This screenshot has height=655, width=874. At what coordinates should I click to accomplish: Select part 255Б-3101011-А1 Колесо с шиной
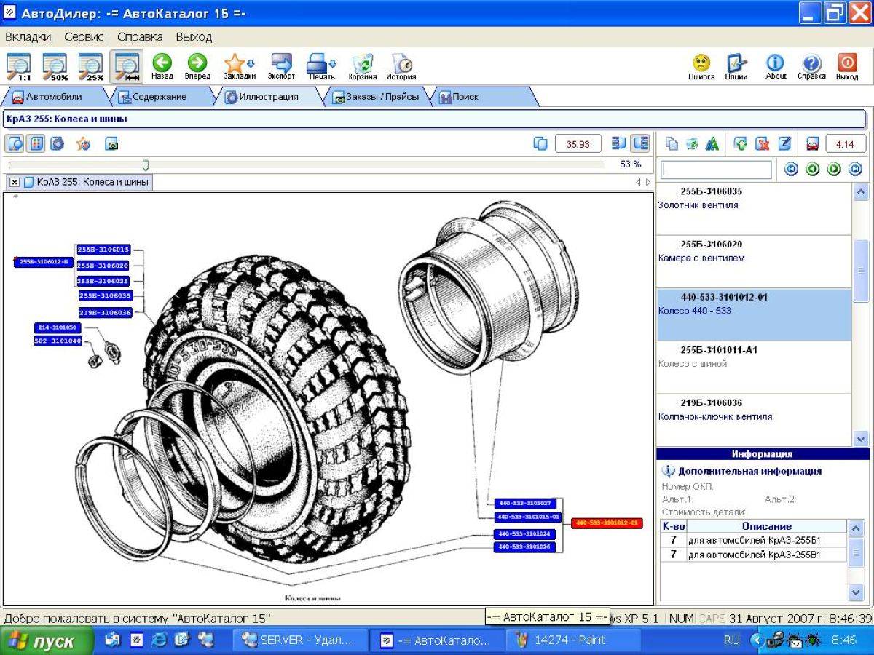[753, 368]
